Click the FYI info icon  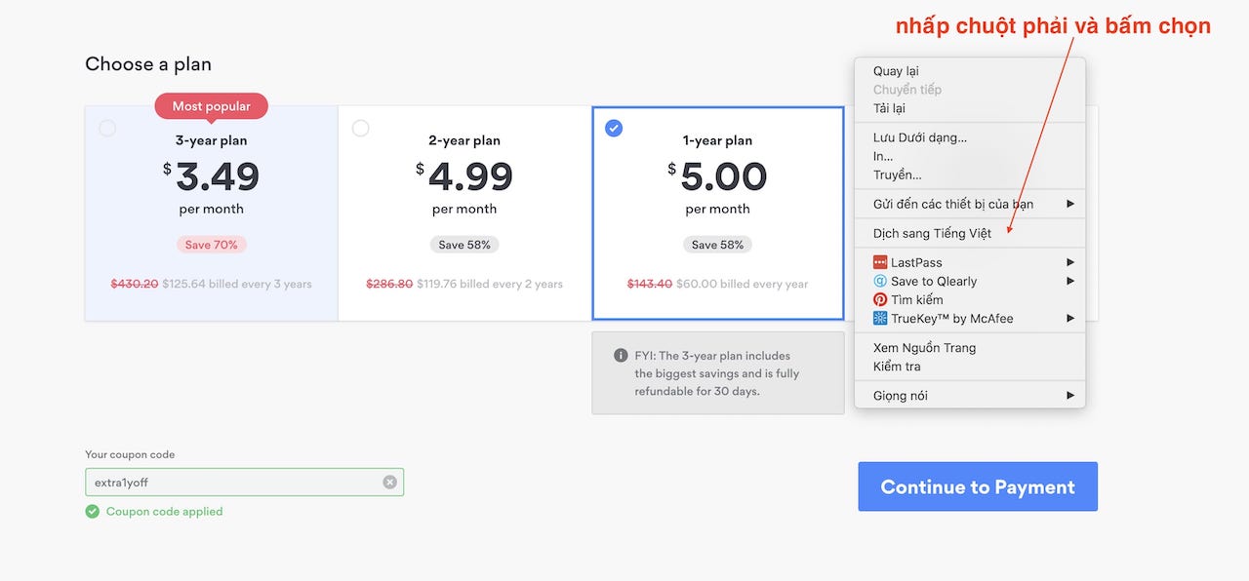621,356
